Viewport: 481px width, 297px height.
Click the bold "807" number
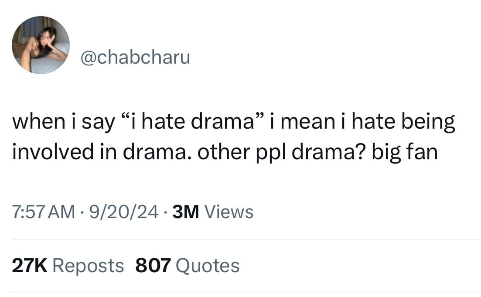[x=153, y=265]
